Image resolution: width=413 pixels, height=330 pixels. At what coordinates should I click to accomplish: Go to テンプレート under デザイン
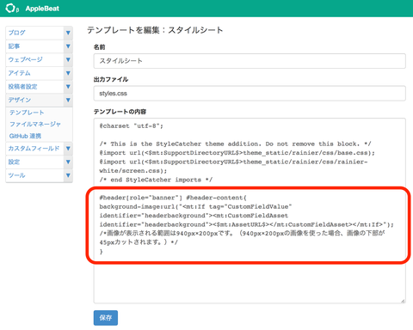pyautogui.click(x=27, y=113)
